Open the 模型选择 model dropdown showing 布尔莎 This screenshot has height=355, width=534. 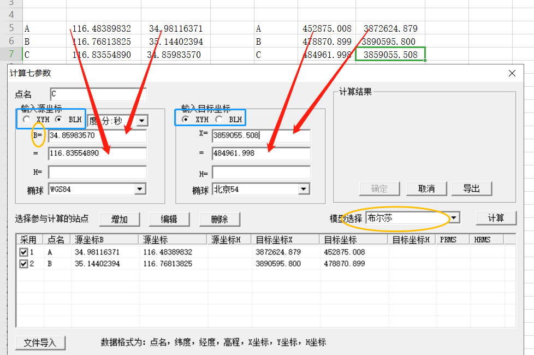pyautogui.click(x=453, y=217)
